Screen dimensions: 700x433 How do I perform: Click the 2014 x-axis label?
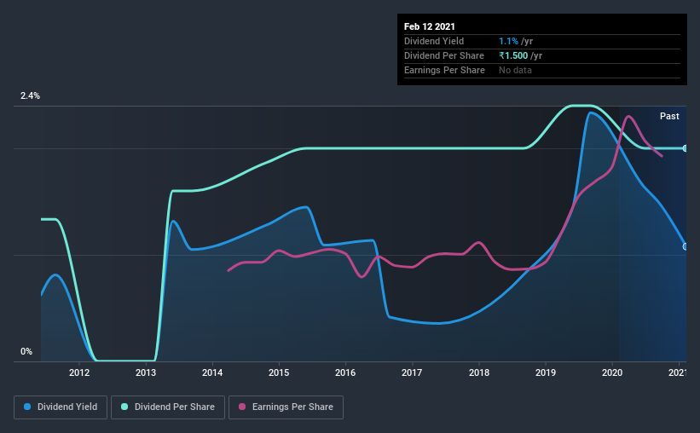click(x=212, y=372)
